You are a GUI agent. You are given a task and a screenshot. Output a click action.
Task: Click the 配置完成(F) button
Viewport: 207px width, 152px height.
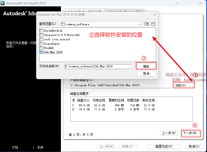(x=164, y=146)
